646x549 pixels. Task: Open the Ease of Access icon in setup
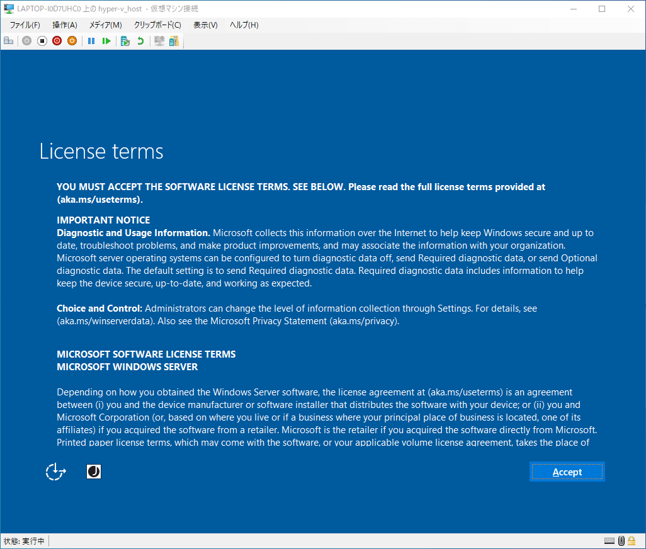[x=55, y=472]
